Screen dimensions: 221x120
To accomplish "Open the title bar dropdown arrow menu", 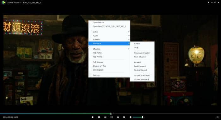I will [208, 3].
